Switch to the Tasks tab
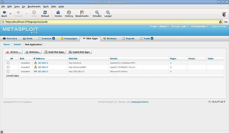 pos(147,38)
